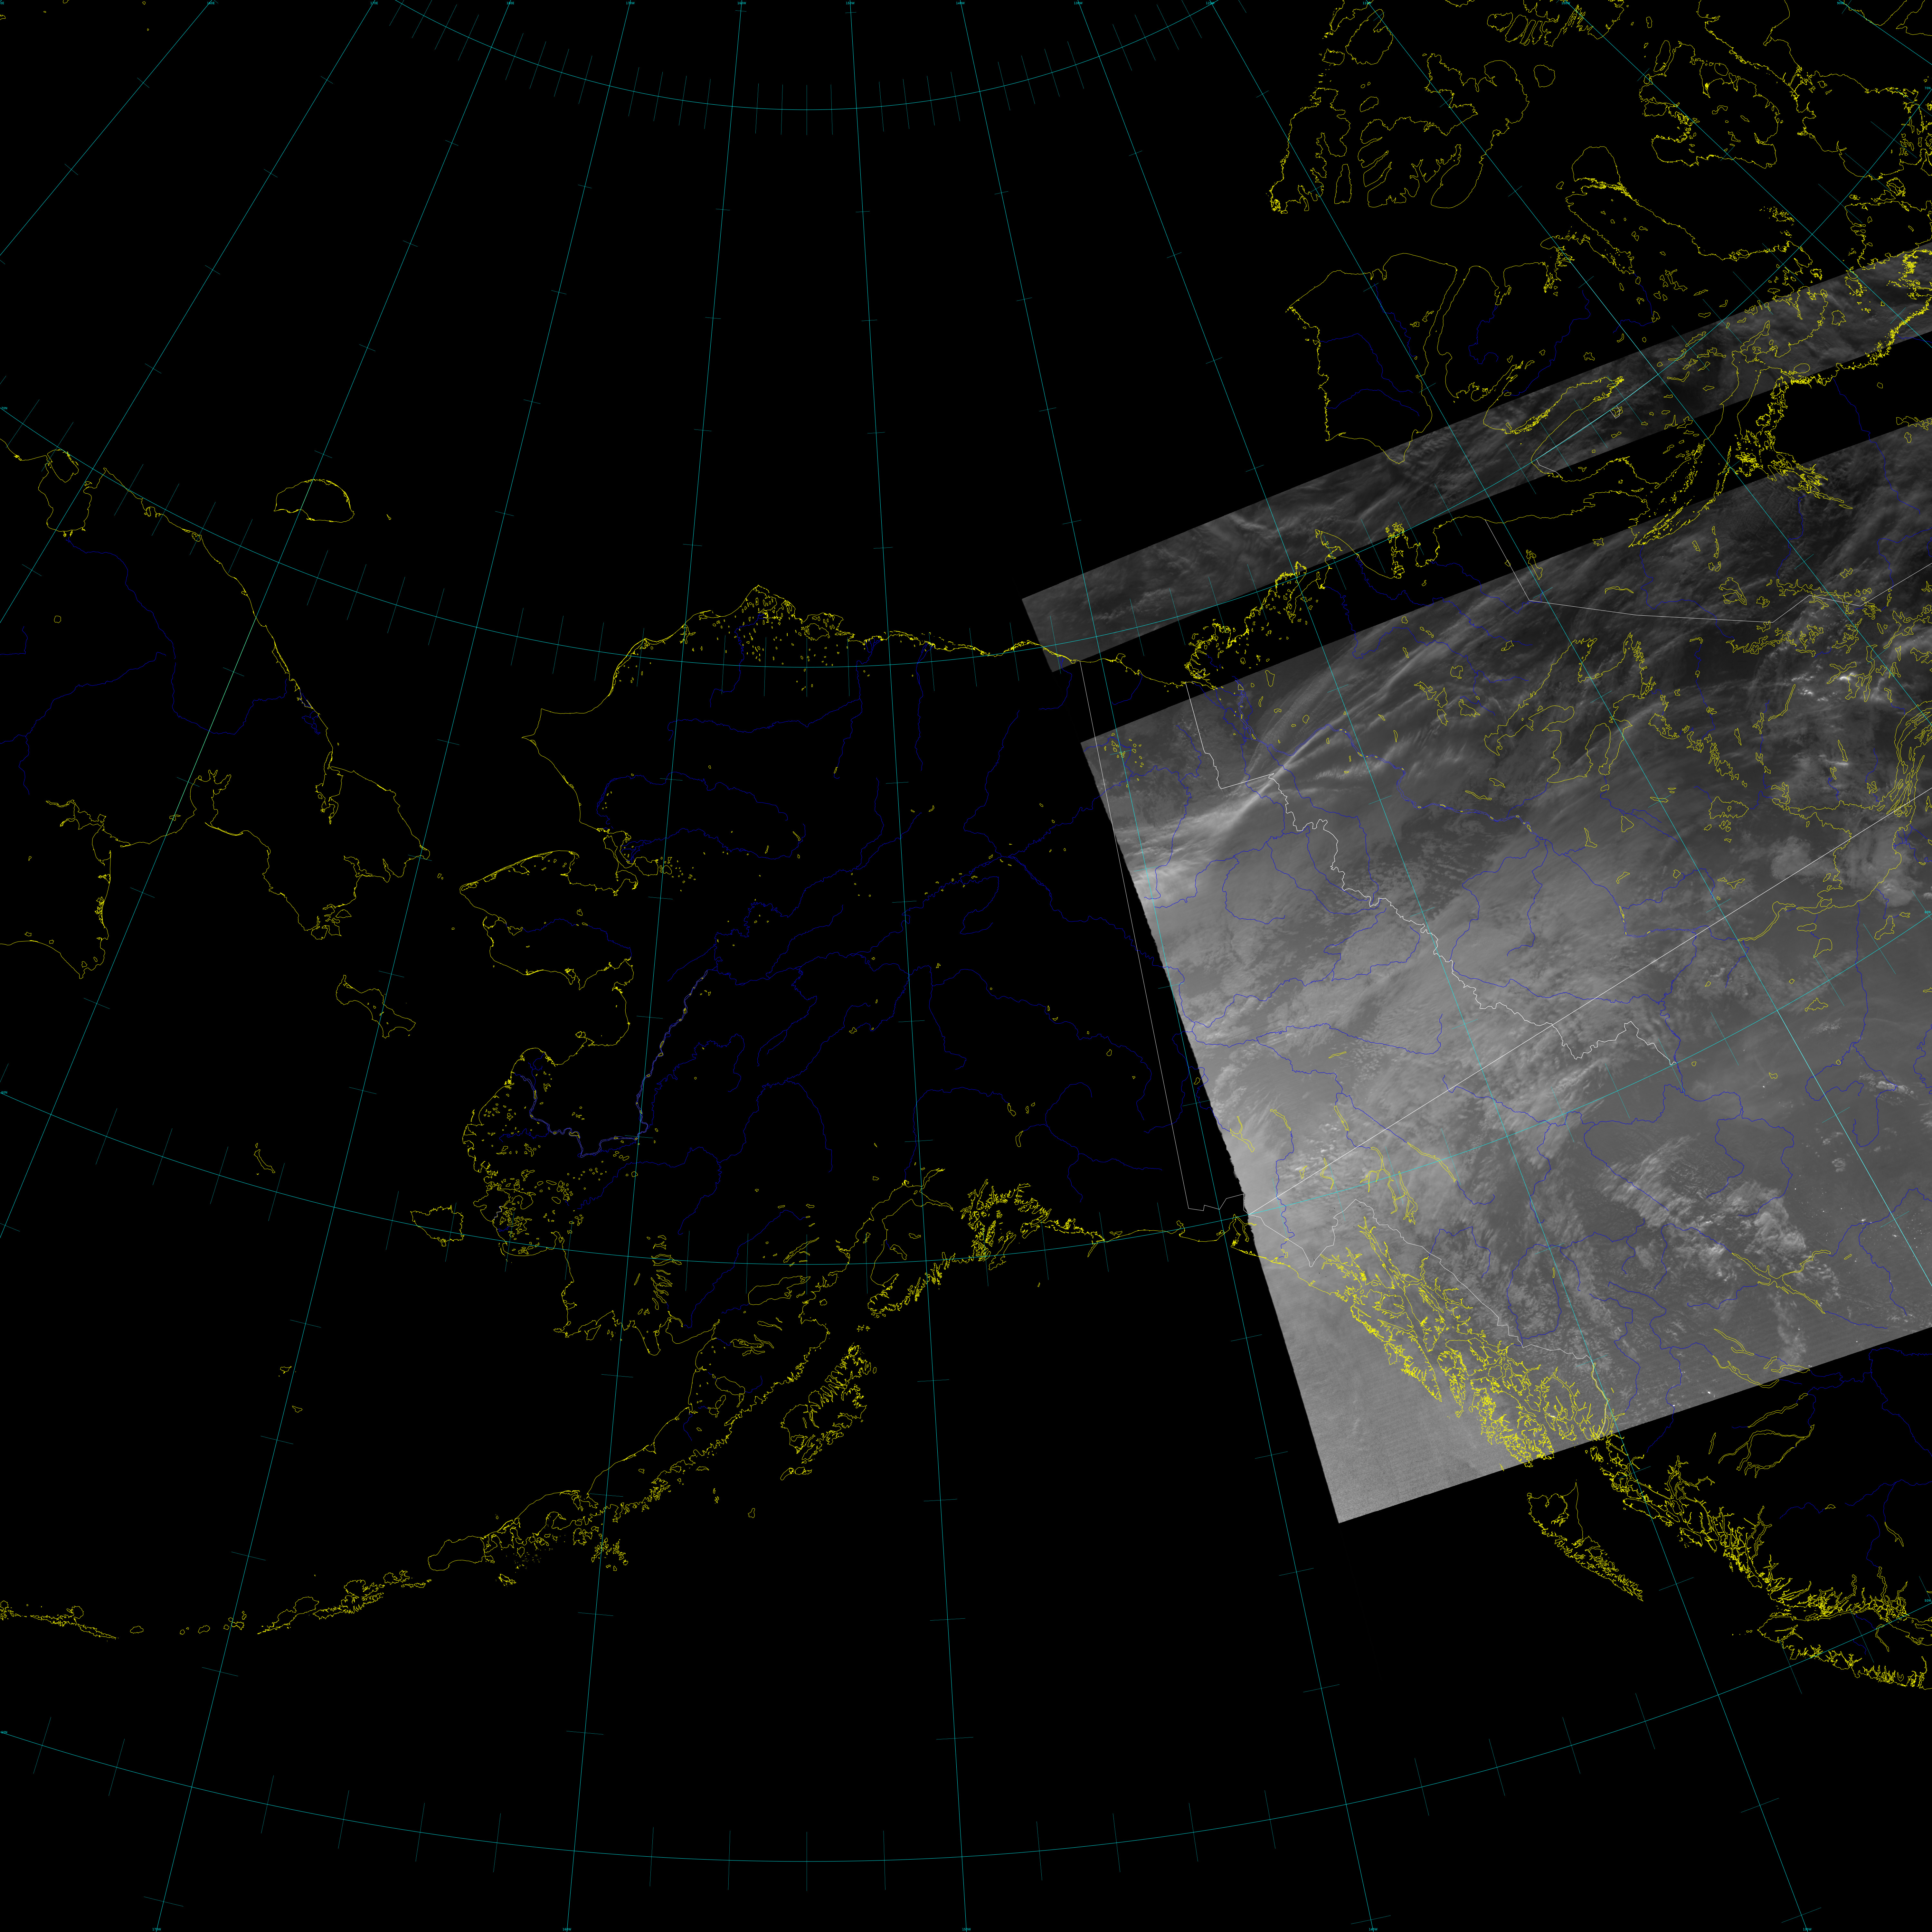Viewport: 1932px width, 1932px height.
Task: Click the 170W label on the bottom edge
Action: tap(157, 1929)
